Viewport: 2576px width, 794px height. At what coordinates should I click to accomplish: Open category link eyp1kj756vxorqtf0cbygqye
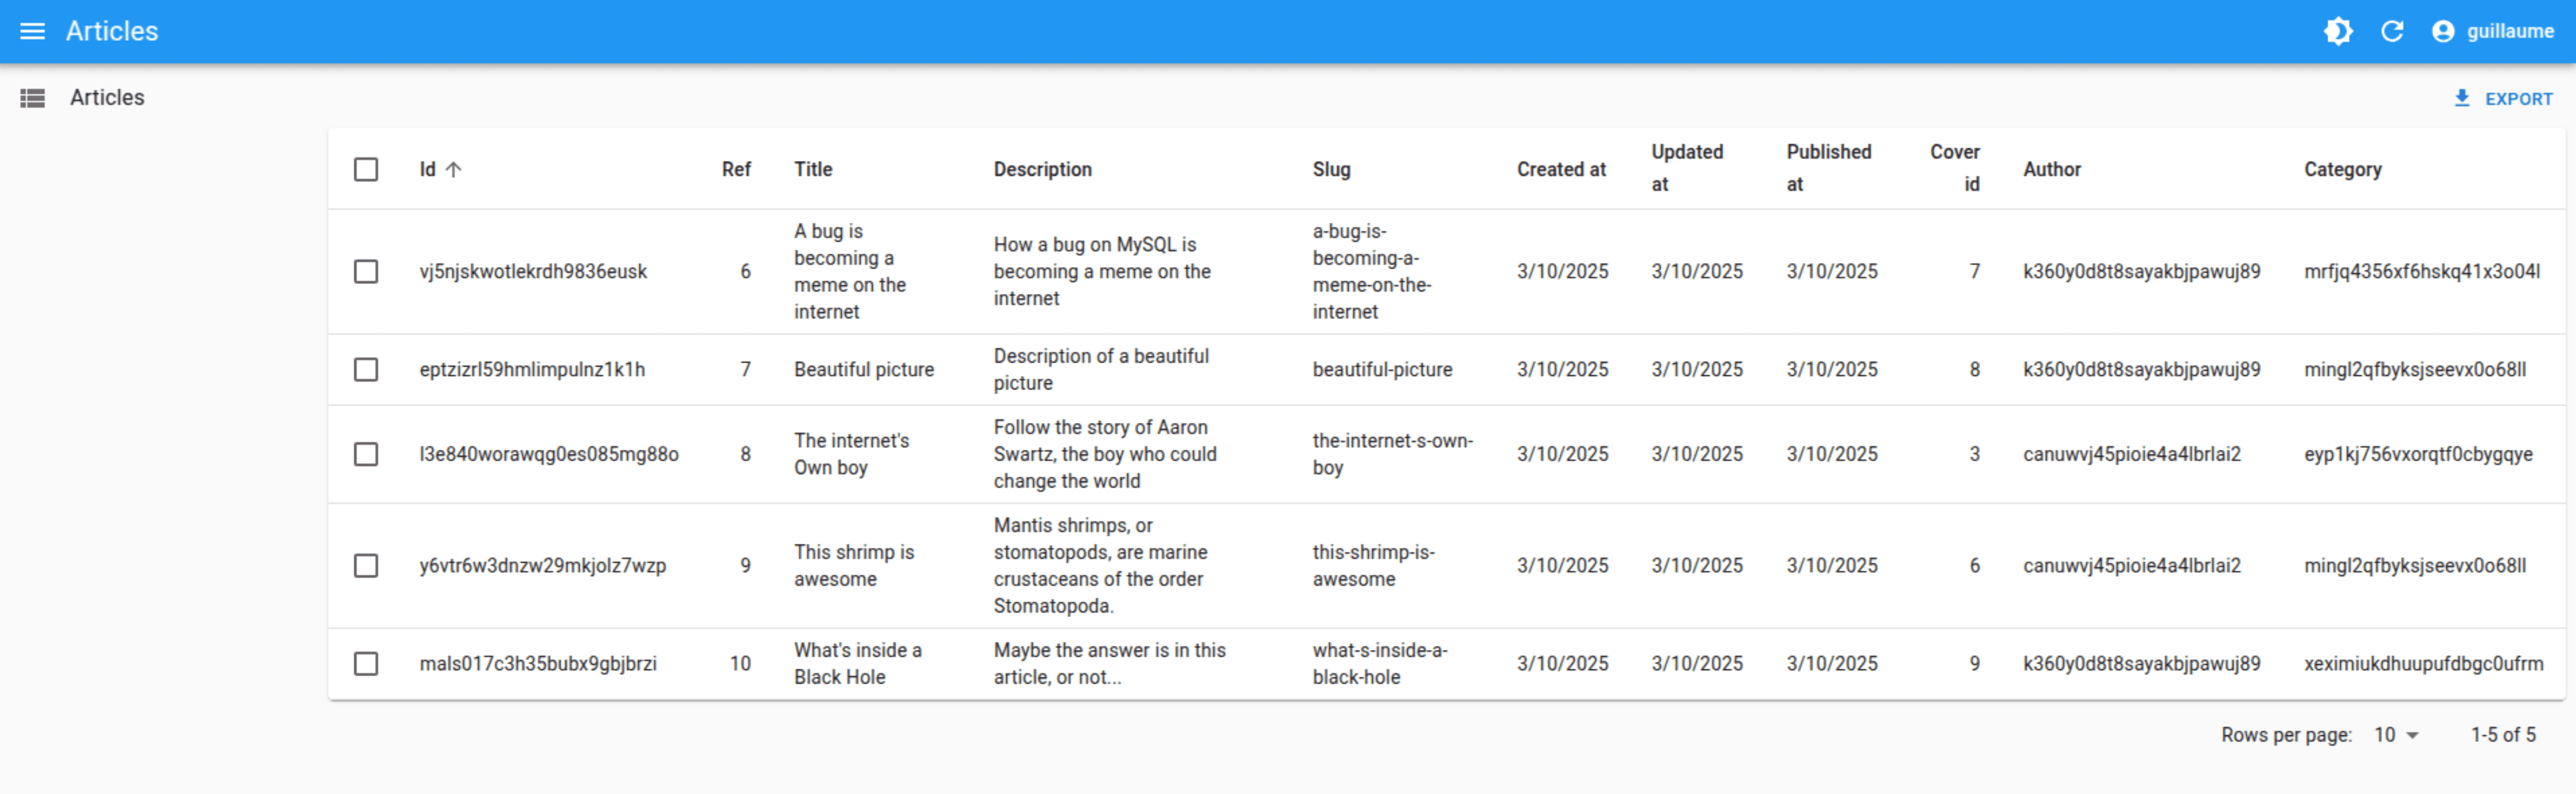click(x=2418, y=455)
